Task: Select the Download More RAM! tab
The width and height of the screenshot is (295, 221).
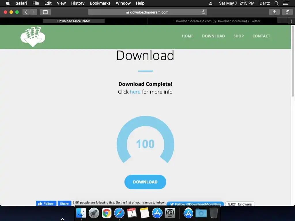Action: (x=73, y=21)
